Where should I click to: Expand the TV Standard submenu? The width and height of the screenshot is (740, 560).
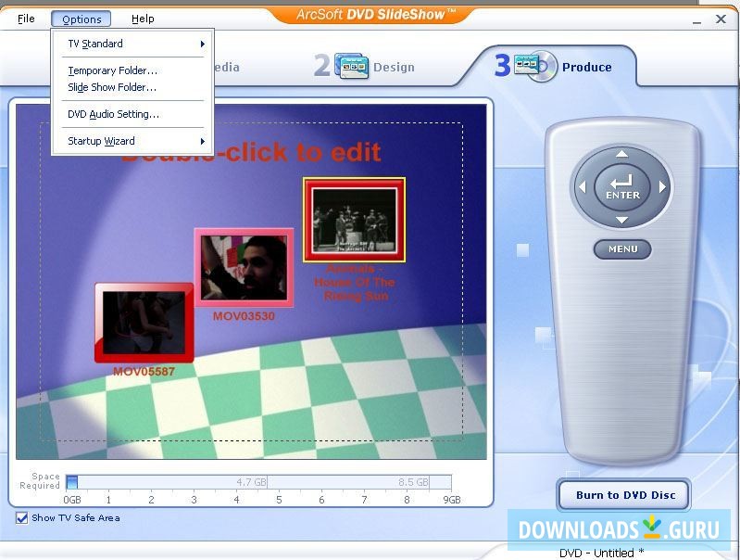pos(133,44)
